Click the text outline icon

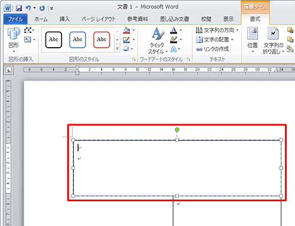(173, 40)
